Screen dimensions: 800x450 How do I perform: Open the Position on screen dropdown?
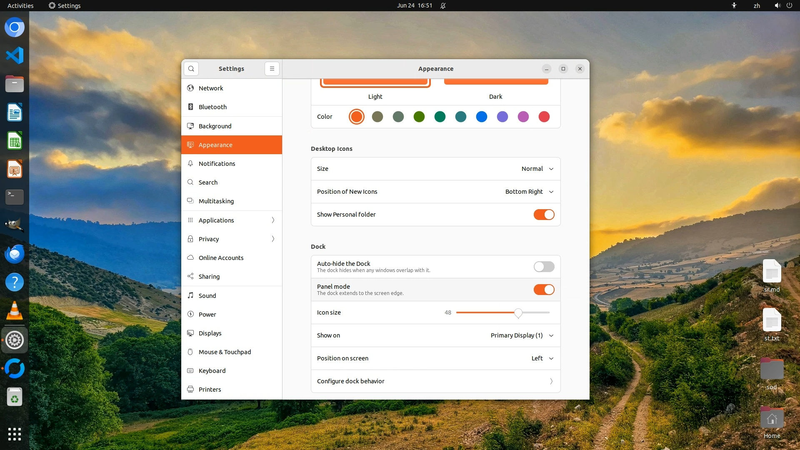(542, 358)
